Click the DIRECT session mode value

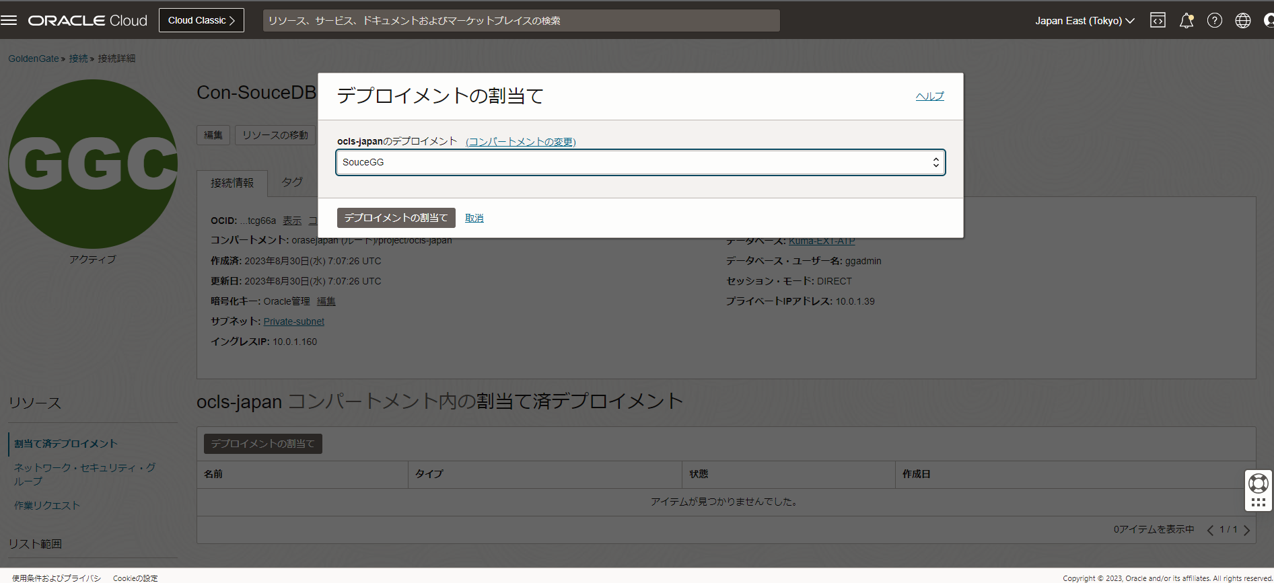[x=835, y=281]
